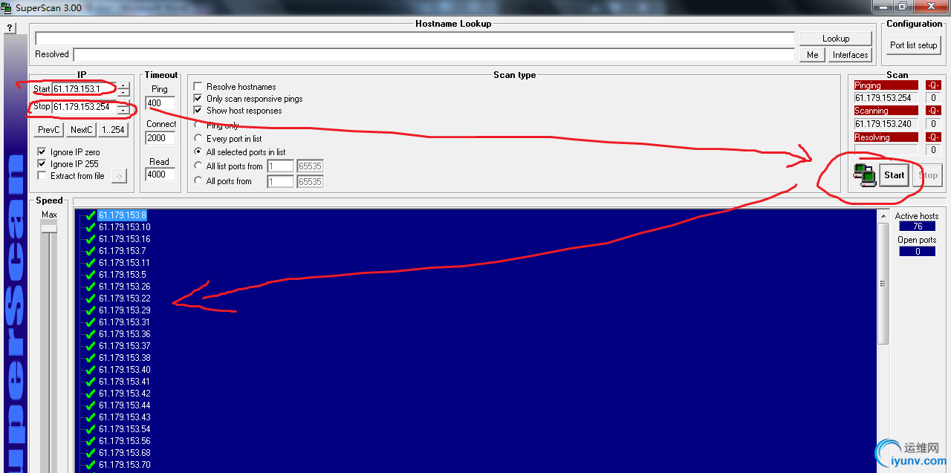Choose the Every port in list option
The width and height of the screenshot is (951, 473).
tap(198, 139)
